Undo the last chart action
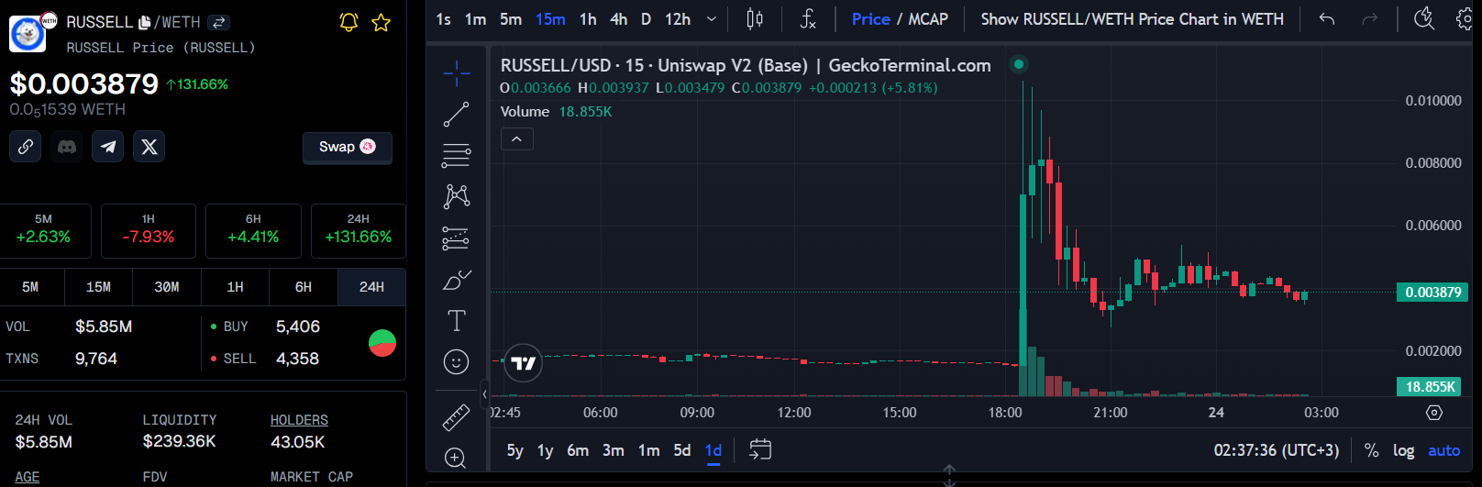 coord(1326,19)
